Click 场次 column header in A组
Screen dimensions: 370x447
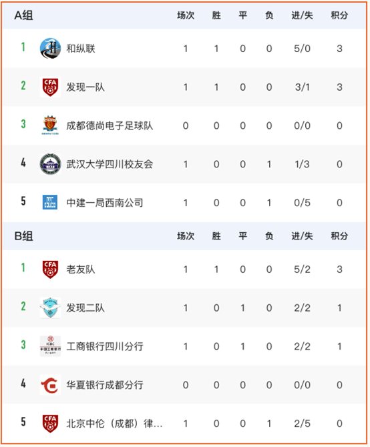point(186,15)
